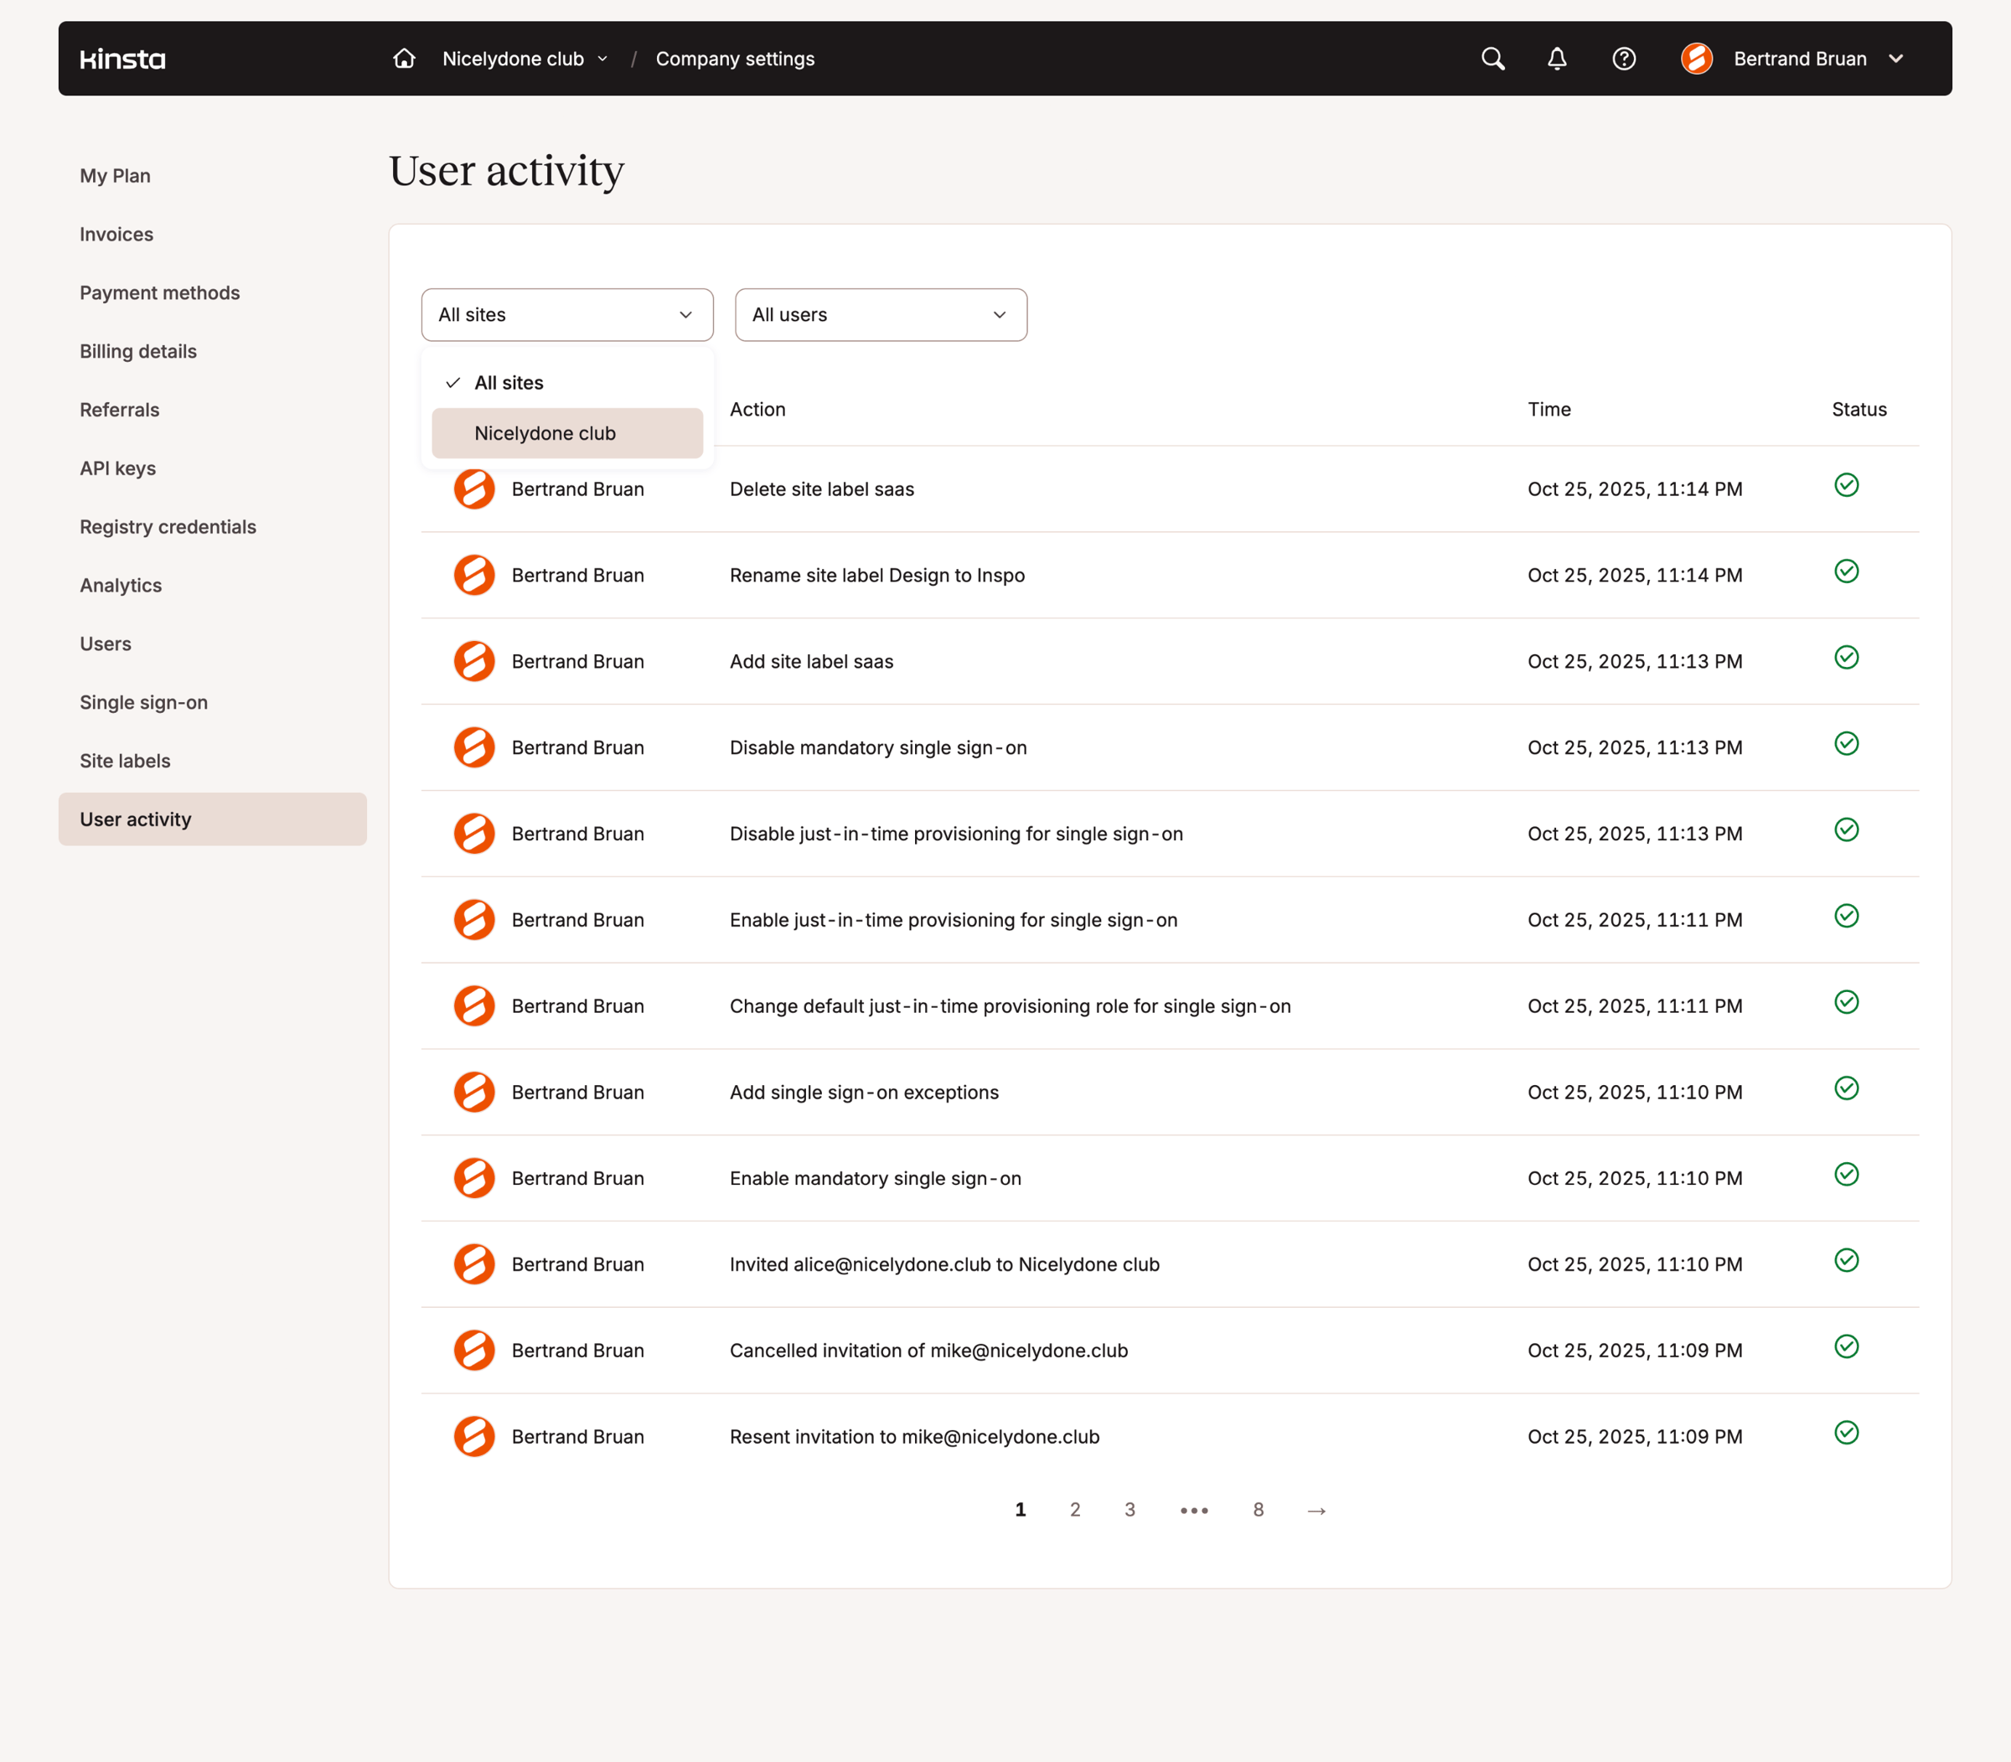Jump to page 8 of activity
The image size is (2011, 1762).
[x=1258, y=1511]
